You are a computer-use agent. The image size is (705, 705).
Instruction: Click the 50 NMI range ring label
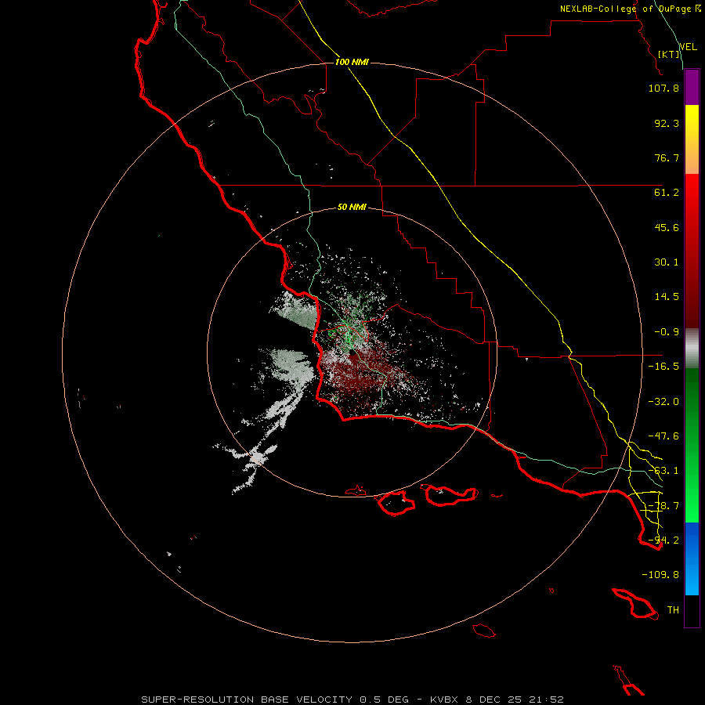pyautogui.click(x=352, y=207)
